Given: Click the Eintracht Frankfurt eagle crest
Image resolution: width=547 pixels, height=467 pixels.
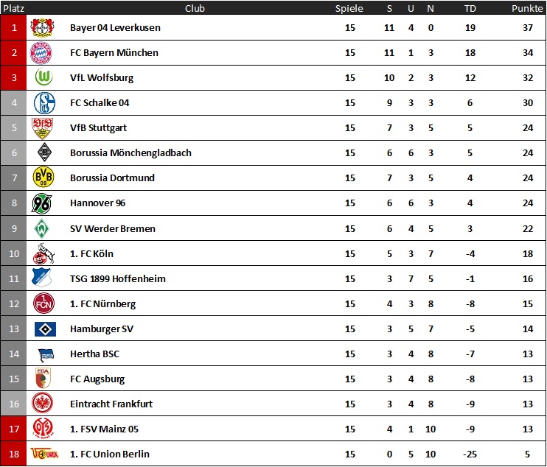Looking at the screenshot, I should click(x=42, y=403).
